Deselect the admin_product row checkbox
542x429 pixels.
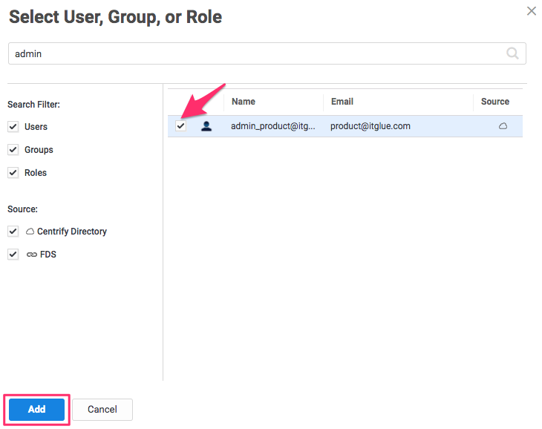pos(181,126)
